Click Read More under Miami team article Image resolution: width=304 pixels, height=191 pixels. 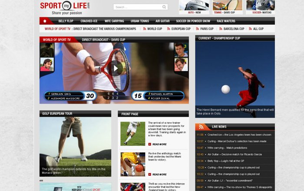[159, 174]
